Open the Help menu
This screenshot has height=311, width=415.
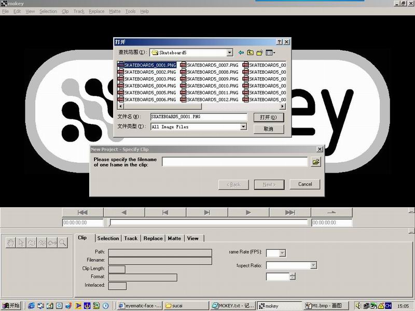click(145, 11)
